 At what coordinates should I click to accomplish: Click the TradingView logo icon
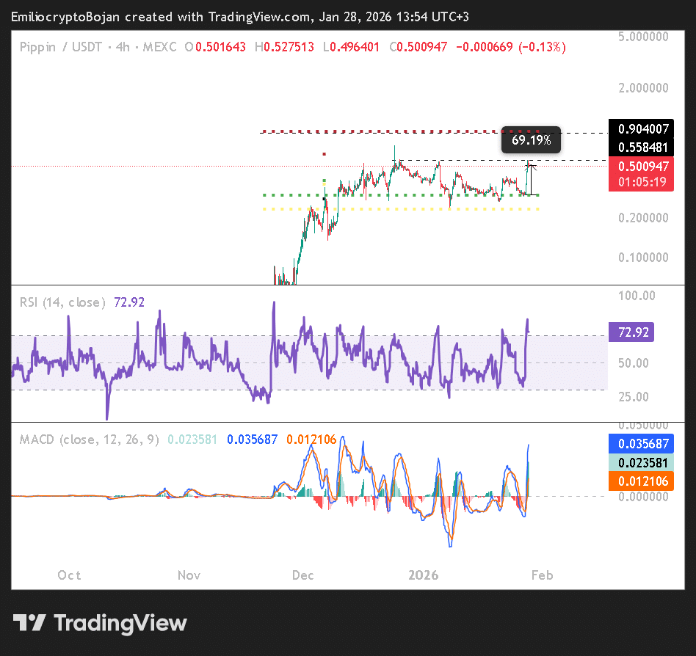(30, 624)
